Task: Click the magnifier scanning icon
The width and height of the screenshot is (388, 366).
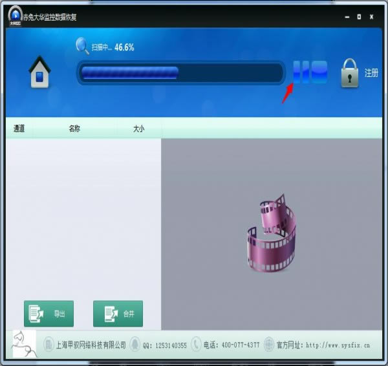Action: [x=83, y=46]
